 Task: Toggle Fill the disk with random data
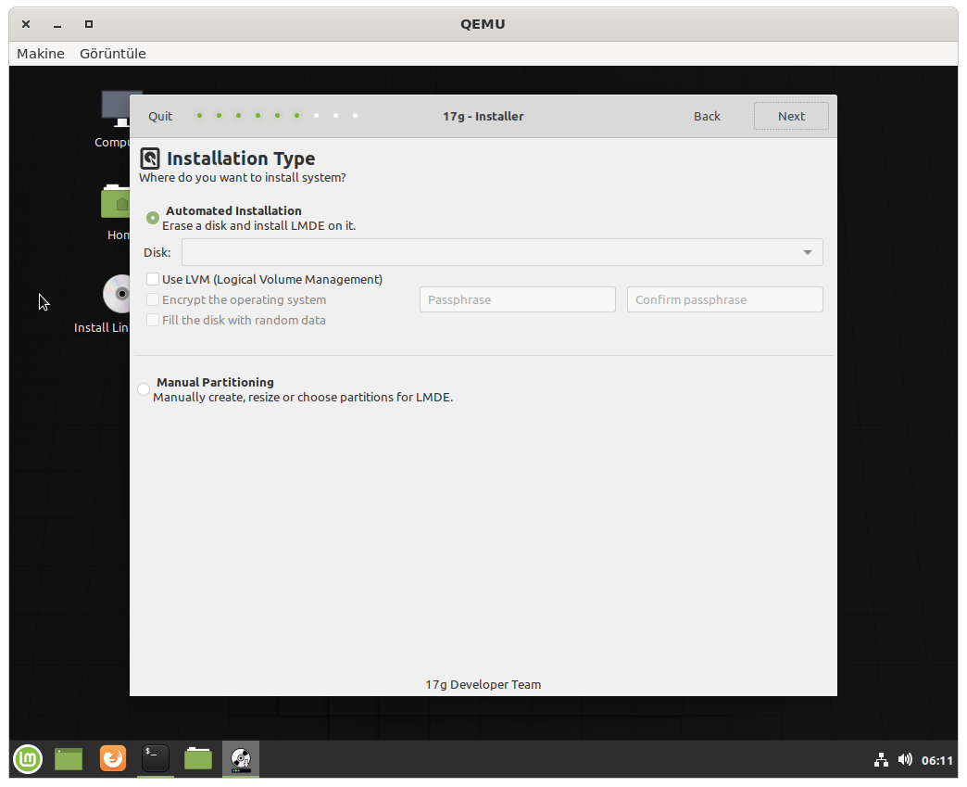click(x=153, y=321)
